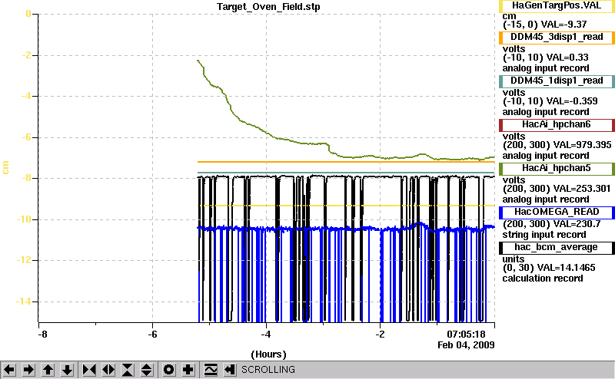Click the 'string input record' description text
Image resolution: width=615 pixels, height=379 pixels.
pos(544,235)
